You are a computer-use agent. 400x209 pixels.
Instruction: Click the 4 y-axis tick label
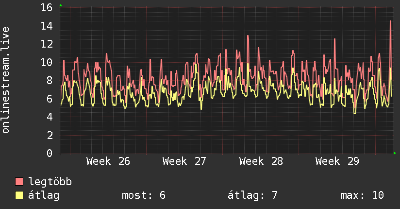[x=50, y=117]
